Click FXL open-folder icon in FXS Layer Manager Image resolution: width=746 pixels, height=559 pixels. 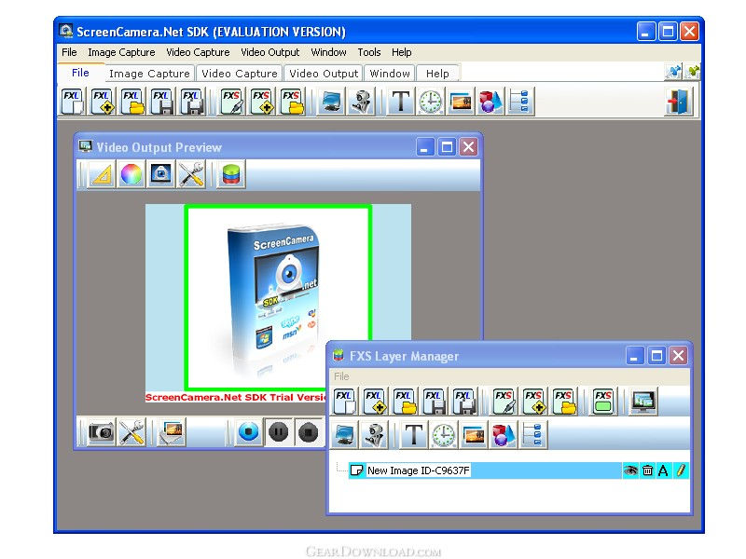[405, 402]
